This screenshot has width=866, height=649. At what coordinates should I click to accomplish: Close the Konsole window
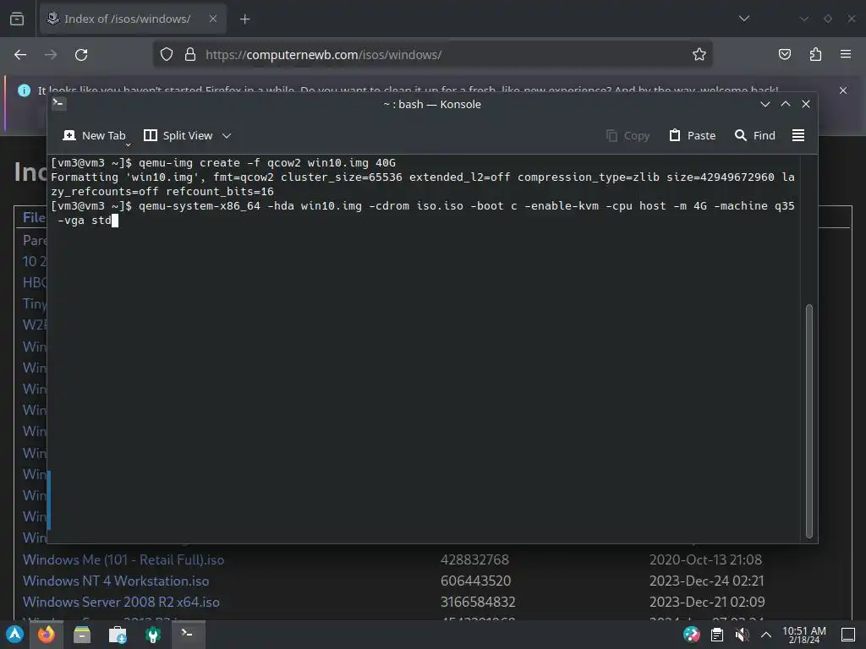tap(806, 104)
